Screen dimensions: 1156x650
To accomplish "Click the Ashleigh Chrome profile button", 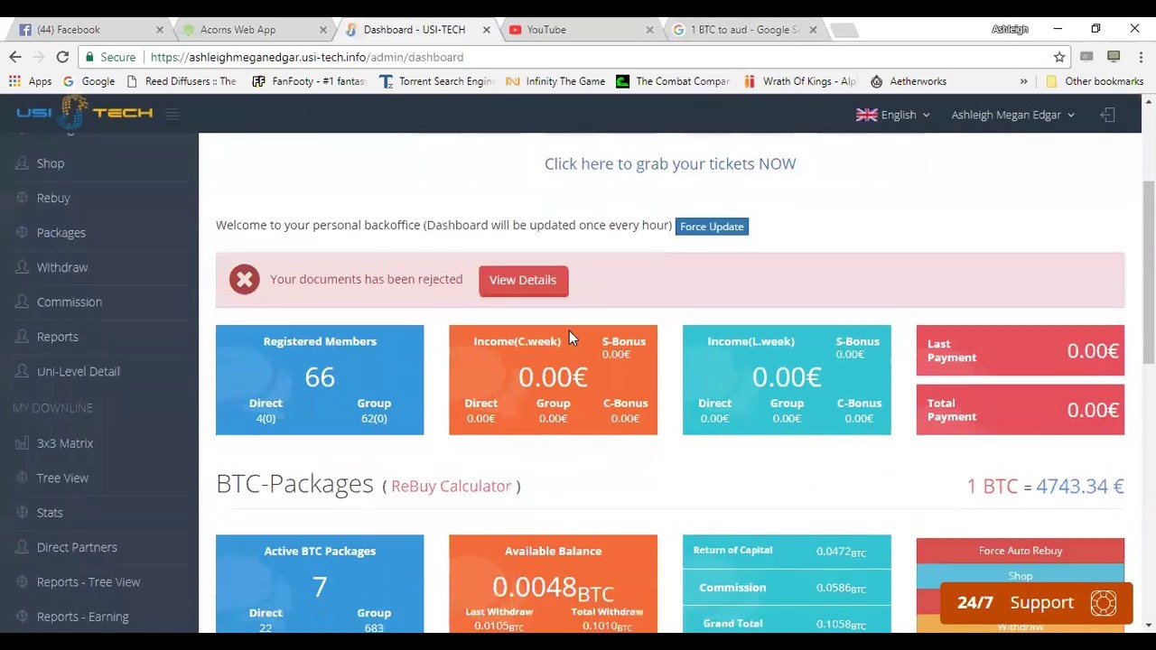I will (x=1010, y=29).
